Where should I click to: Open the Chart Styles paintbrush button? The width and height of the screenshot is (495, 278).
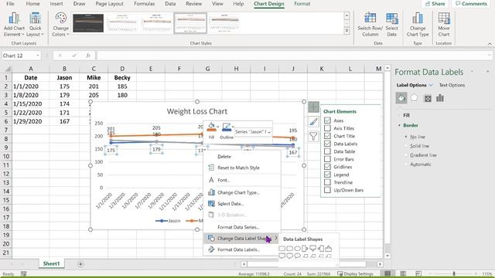click(313, 122)
